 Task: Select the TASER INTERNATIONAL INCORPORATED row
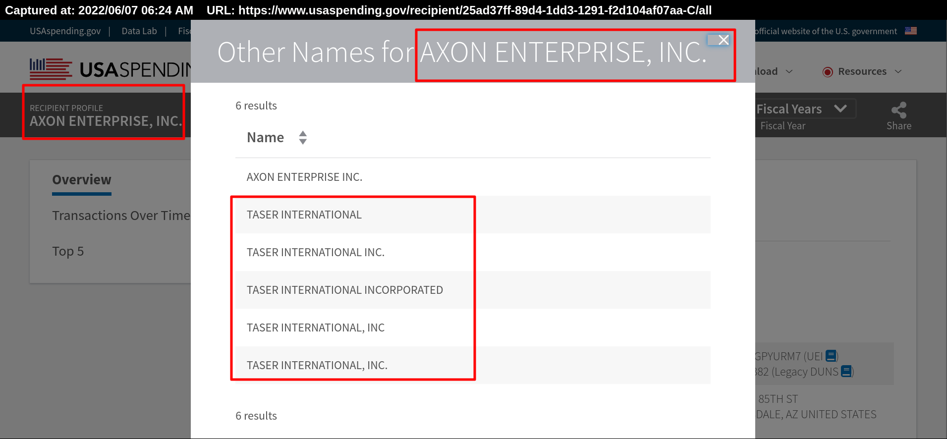pyautogui.click(x=473, y=290)
